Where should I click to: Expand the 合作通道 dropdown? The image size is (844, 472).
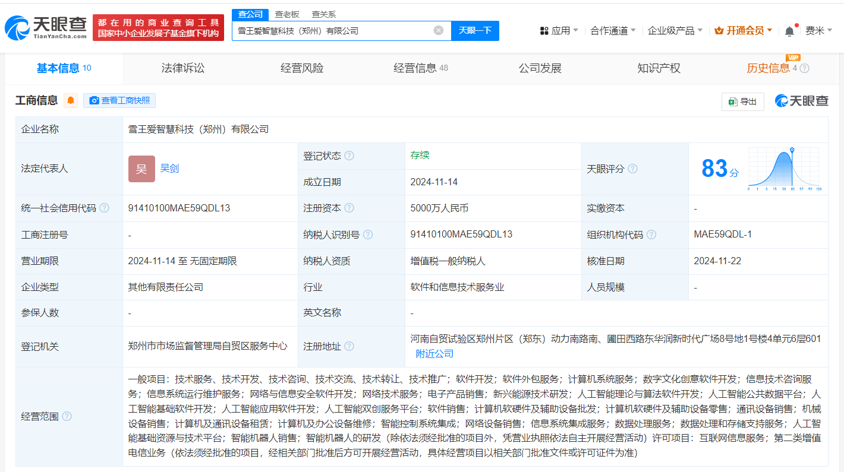[x=613, y=31]
